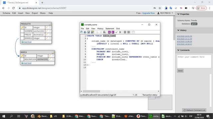Viewport: 213px width, 119px height.
Task: Click the volume icon in system tray
Action: (x=186, y=116)
